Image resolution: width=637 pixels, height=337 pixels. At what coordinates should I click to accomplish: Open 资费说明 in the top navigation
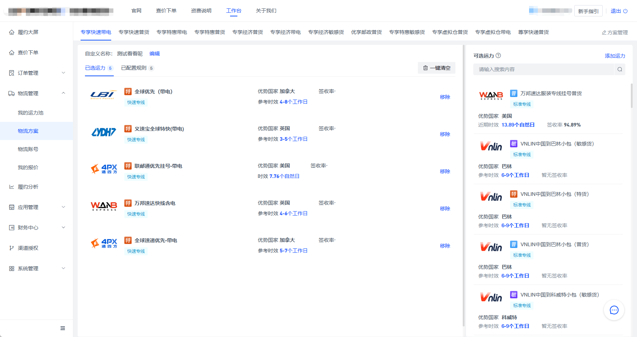201,11
